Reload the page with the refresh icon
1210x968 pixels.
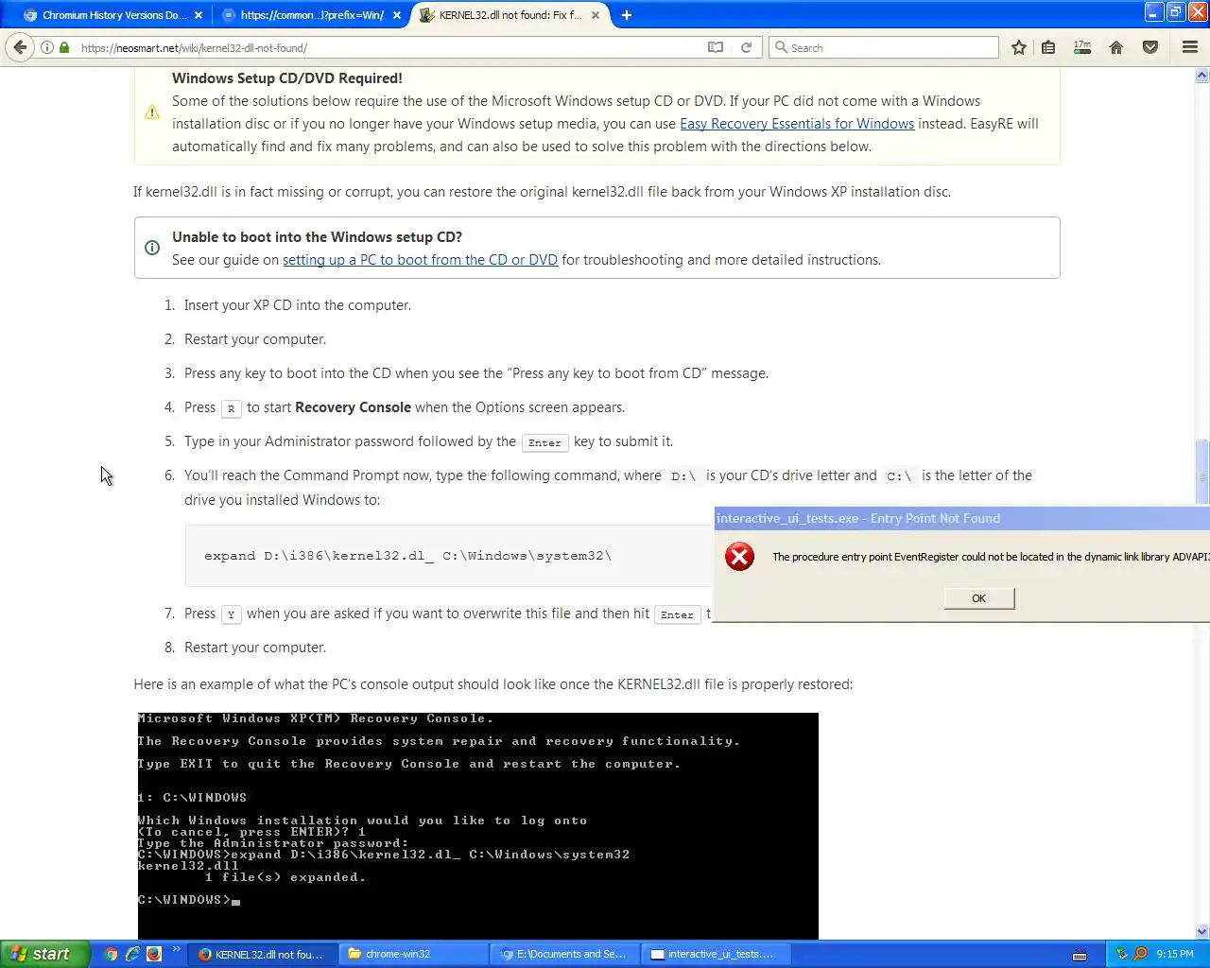746,47
